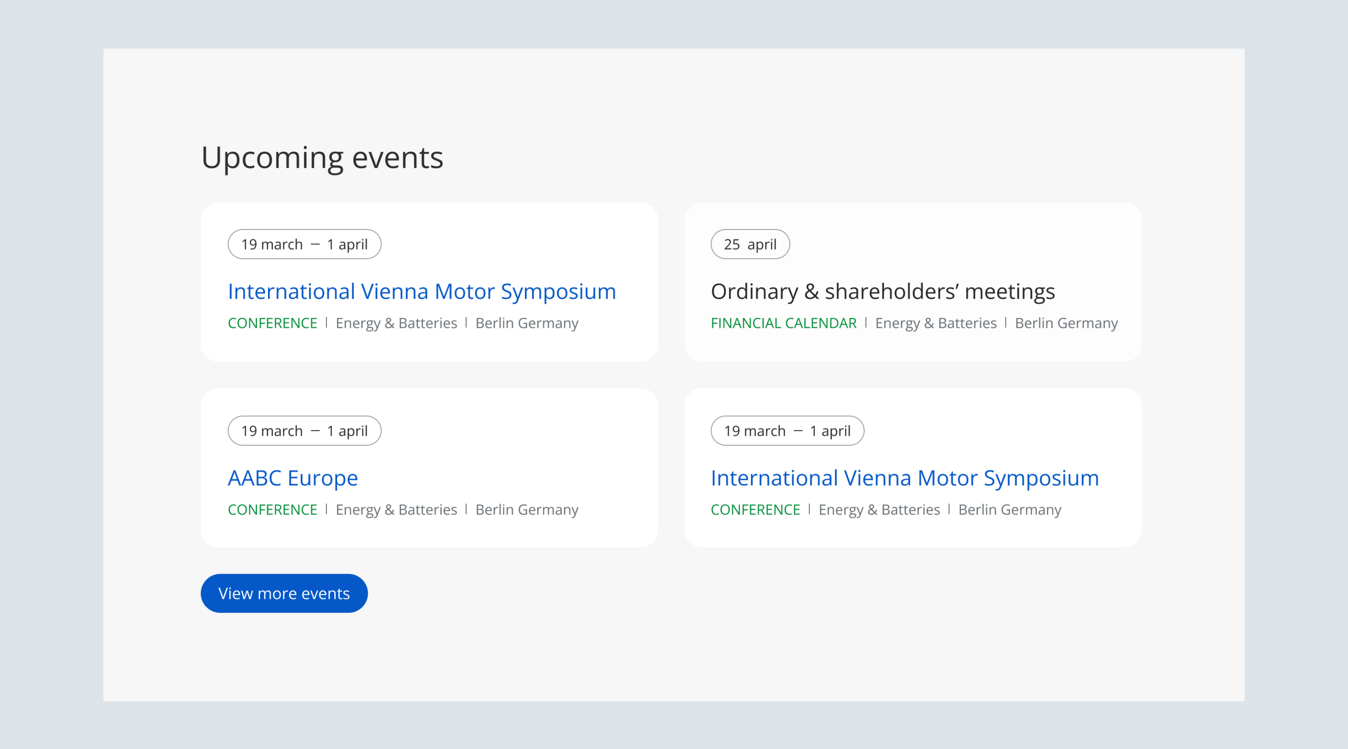Click Berlin Germany in shareholders' meetings card
Screen dimensions: 1348x749
click(1066, 323)
